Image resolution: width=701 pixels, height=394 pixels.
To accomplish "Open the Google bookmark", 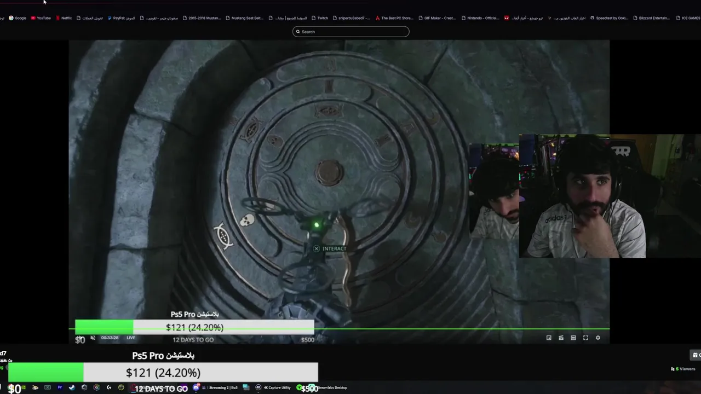I will tap(18, 18).
